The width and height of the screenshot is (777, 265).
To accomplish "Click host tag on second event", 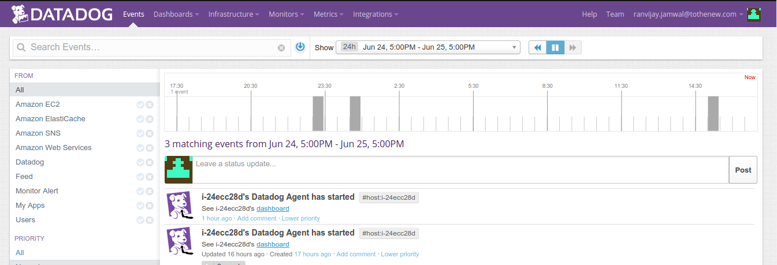I will pos(389,233).
